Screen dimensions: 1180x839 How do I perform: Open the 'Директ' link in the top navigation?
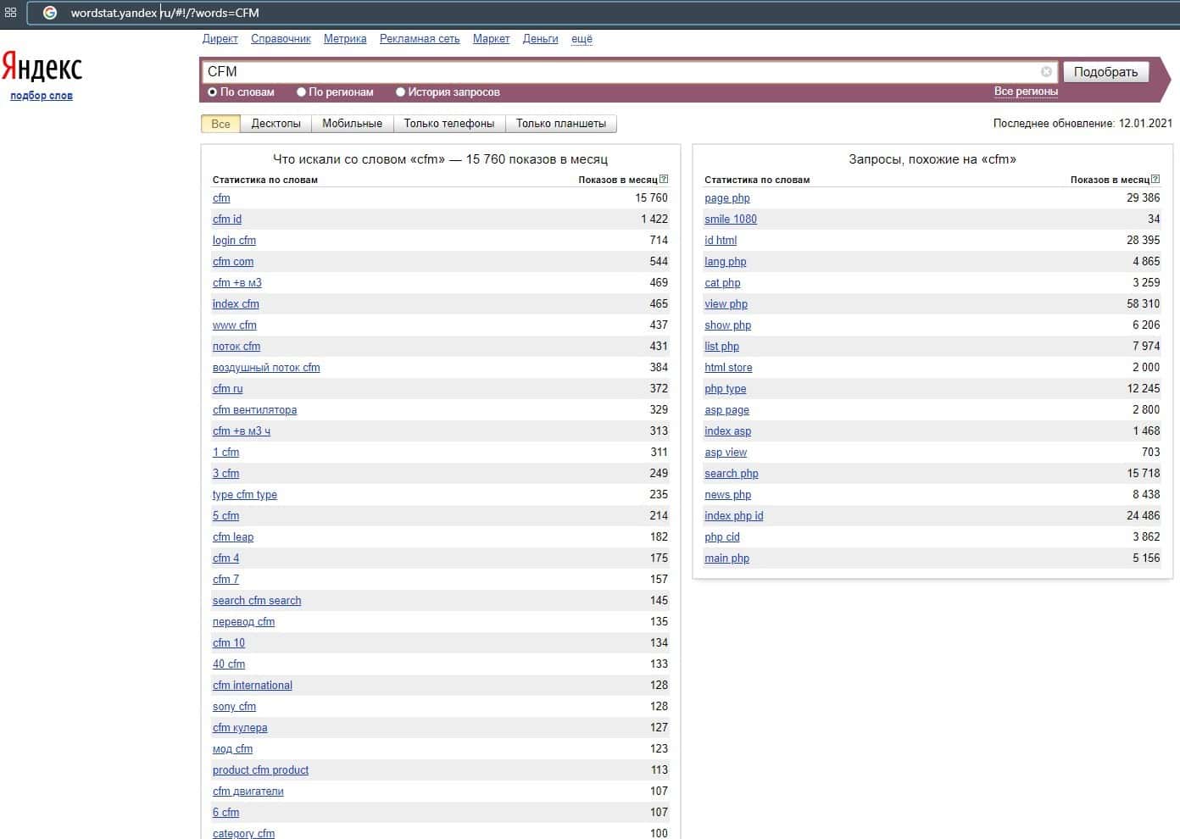[220, 39]
